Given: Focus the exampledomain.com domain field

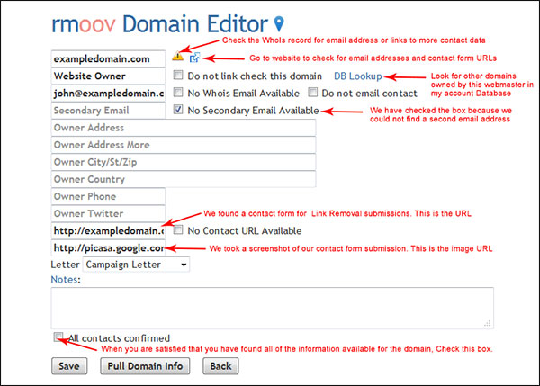Looking at the screenshot, I should coord(108,58).
